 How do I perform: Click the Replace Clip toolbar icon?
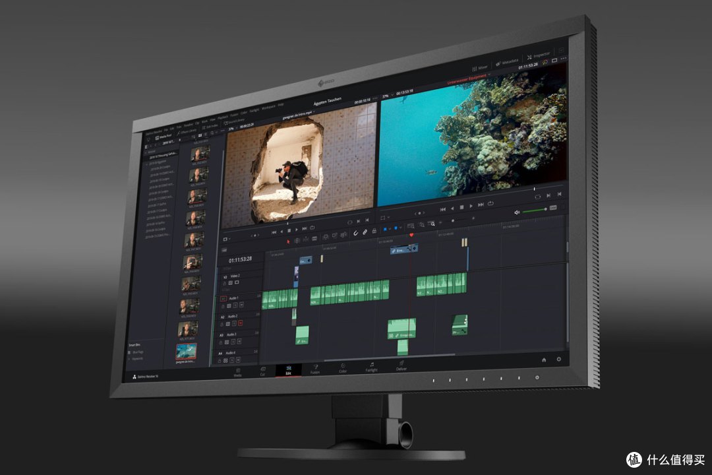click(x=343, y=235)
